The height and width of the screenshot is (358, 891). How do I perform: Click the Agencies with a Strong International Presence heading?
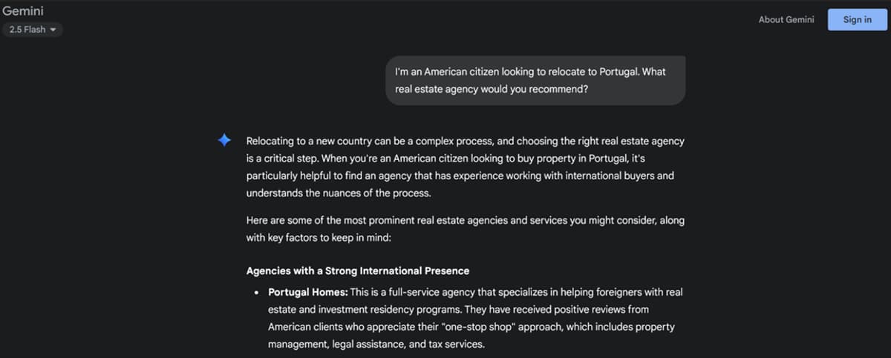pos(358,271)
